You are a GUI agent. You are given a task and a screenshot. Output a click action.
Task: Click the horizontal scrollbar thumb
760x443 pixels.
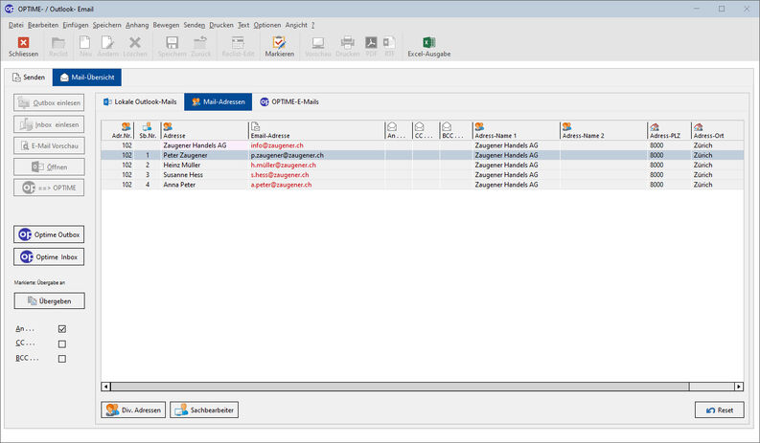400,387
